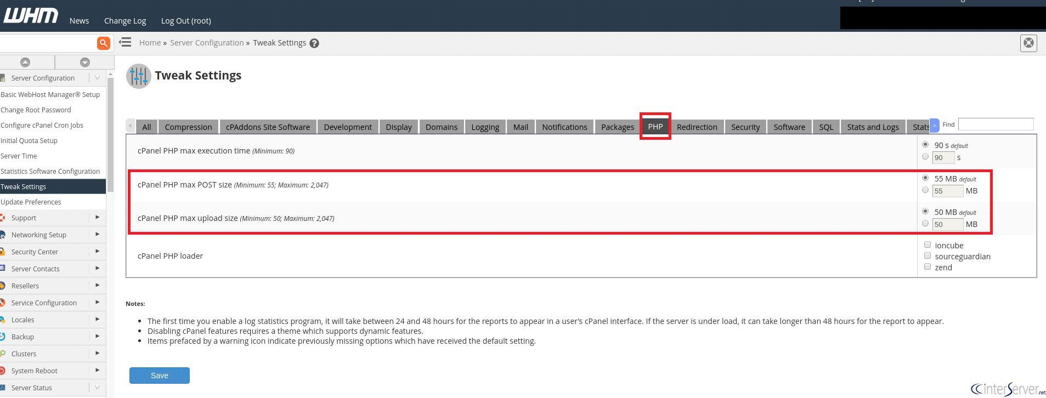Click the sidebar search box
This screenshot has width=1046, height=398.
click(48, 43)
